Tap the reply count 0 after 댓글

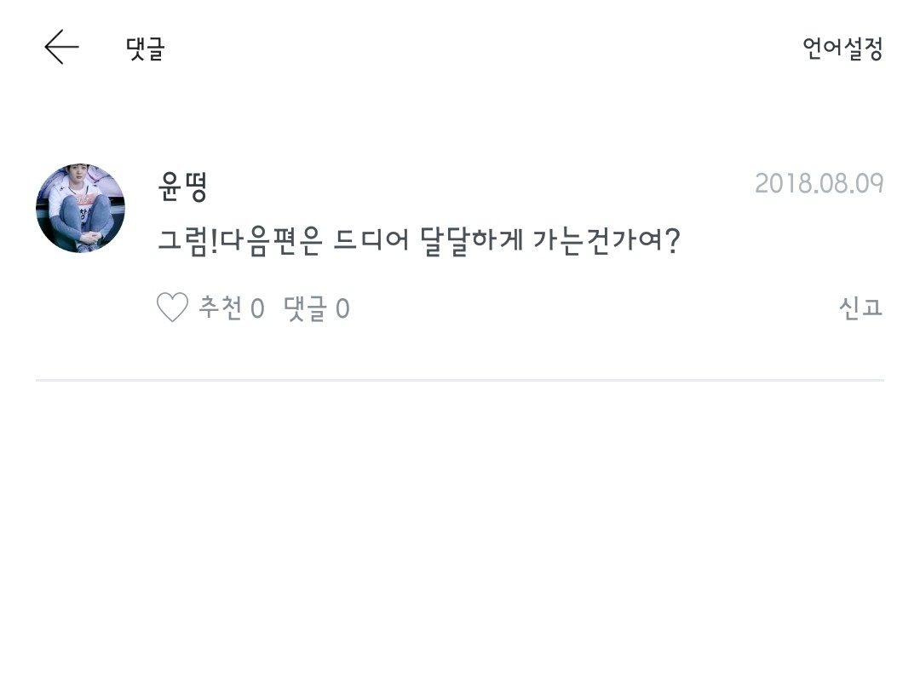342,308
